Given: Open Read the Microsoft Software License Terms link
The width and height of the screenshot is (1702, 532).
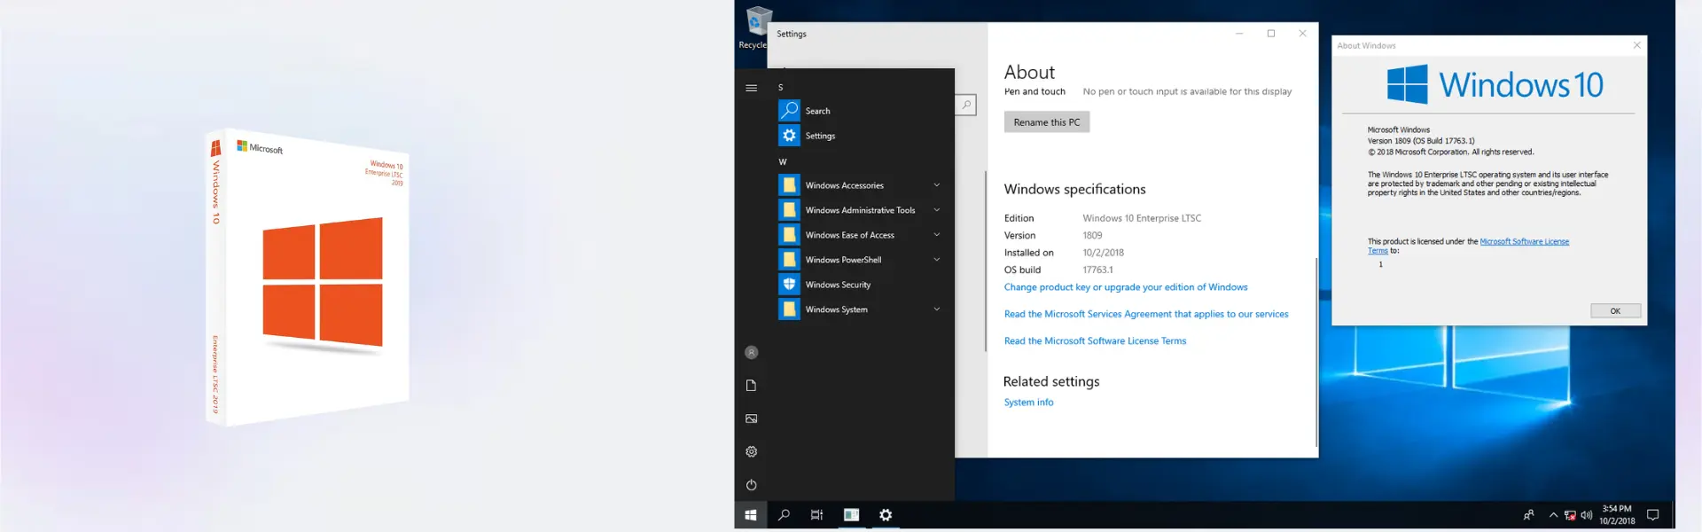Looking at the screenshot, I should click(x=1095, y=340).
